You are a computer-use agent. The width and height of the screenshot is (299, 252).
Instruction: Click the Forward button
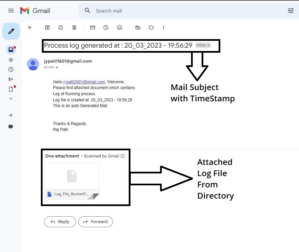point(96,222)
